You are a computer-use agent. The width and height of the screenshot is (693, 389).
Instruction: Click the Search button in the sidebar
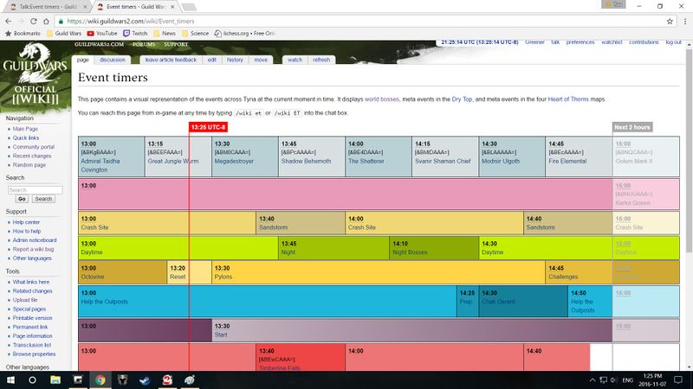pos(43,199)
